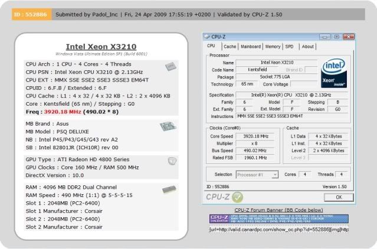Click the Instructions field MMX SSE list
The height and width of the screenshot is (249, 377).
pyautogui.click(x=291, y=116)
